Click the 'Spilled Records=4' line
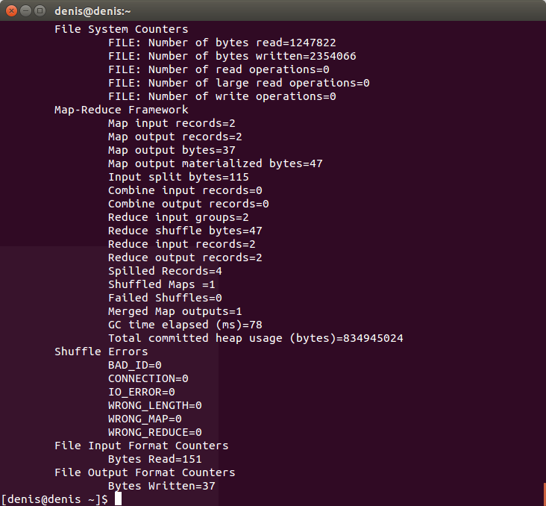Screen dimensions: 546x506 165,271
